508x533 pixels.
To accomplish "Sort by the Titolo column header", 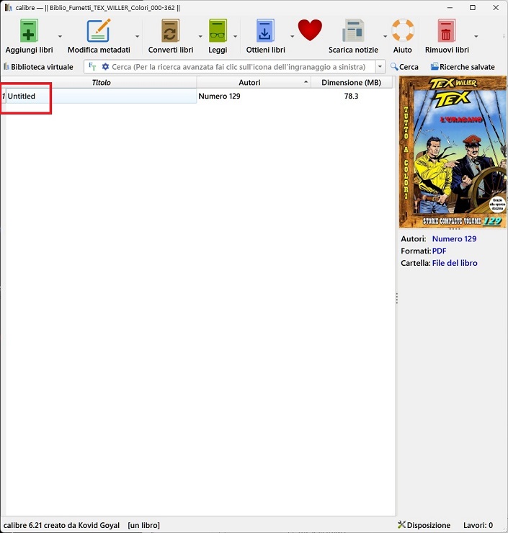I will [x=101, y=82].
